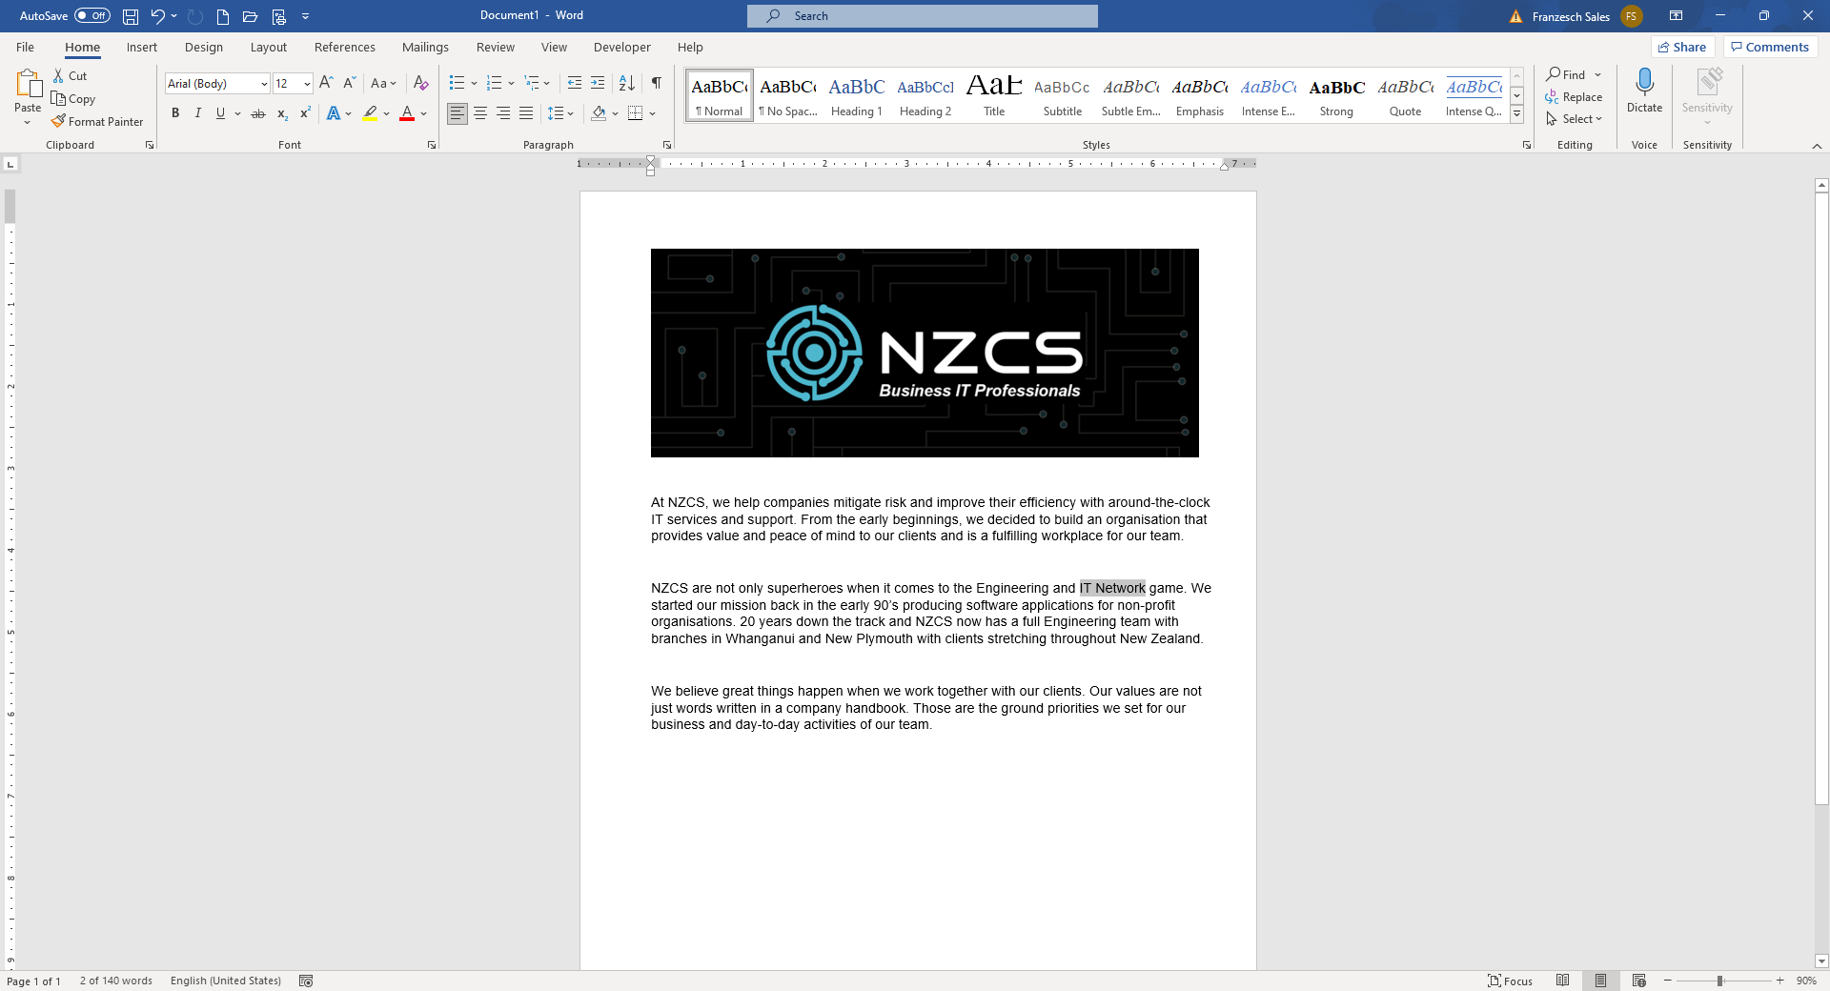Viewport: 1830px width, 991px height.
Task: Center align the paragraph
Action: 479,113
